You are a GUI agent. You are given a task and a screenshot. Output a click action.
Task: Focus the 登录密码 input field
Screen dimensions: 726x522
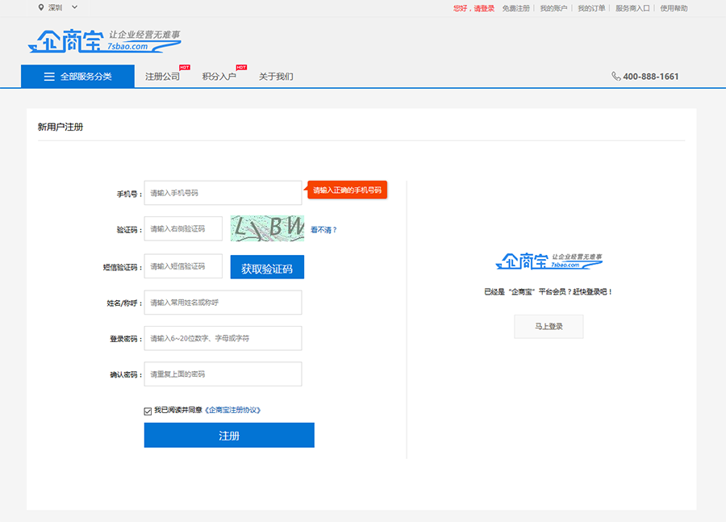pyautogui.click(x=223, y=338)
